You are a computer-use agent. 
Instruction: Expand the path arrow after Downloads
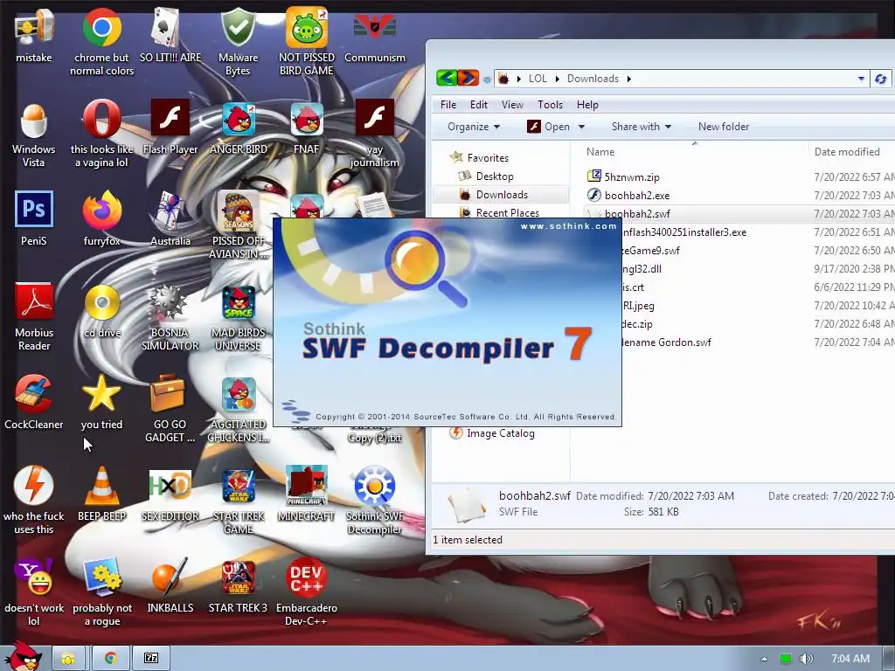pyautogui.click(x=629, y=79)
